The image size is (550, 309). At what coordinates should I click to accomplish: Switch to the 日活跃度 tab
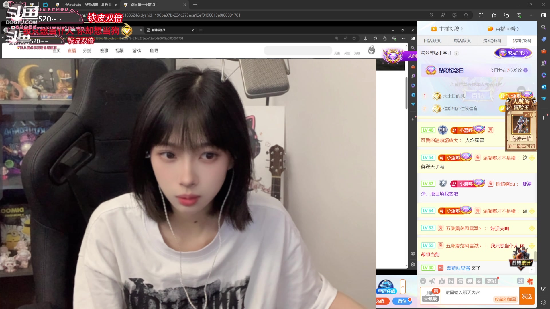tap(432, 41)
